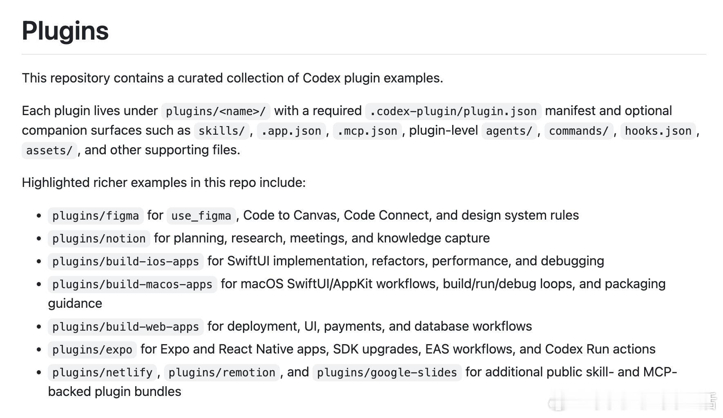Open the plugins/figma list entry
723x418 pixels.
(96, 216)
